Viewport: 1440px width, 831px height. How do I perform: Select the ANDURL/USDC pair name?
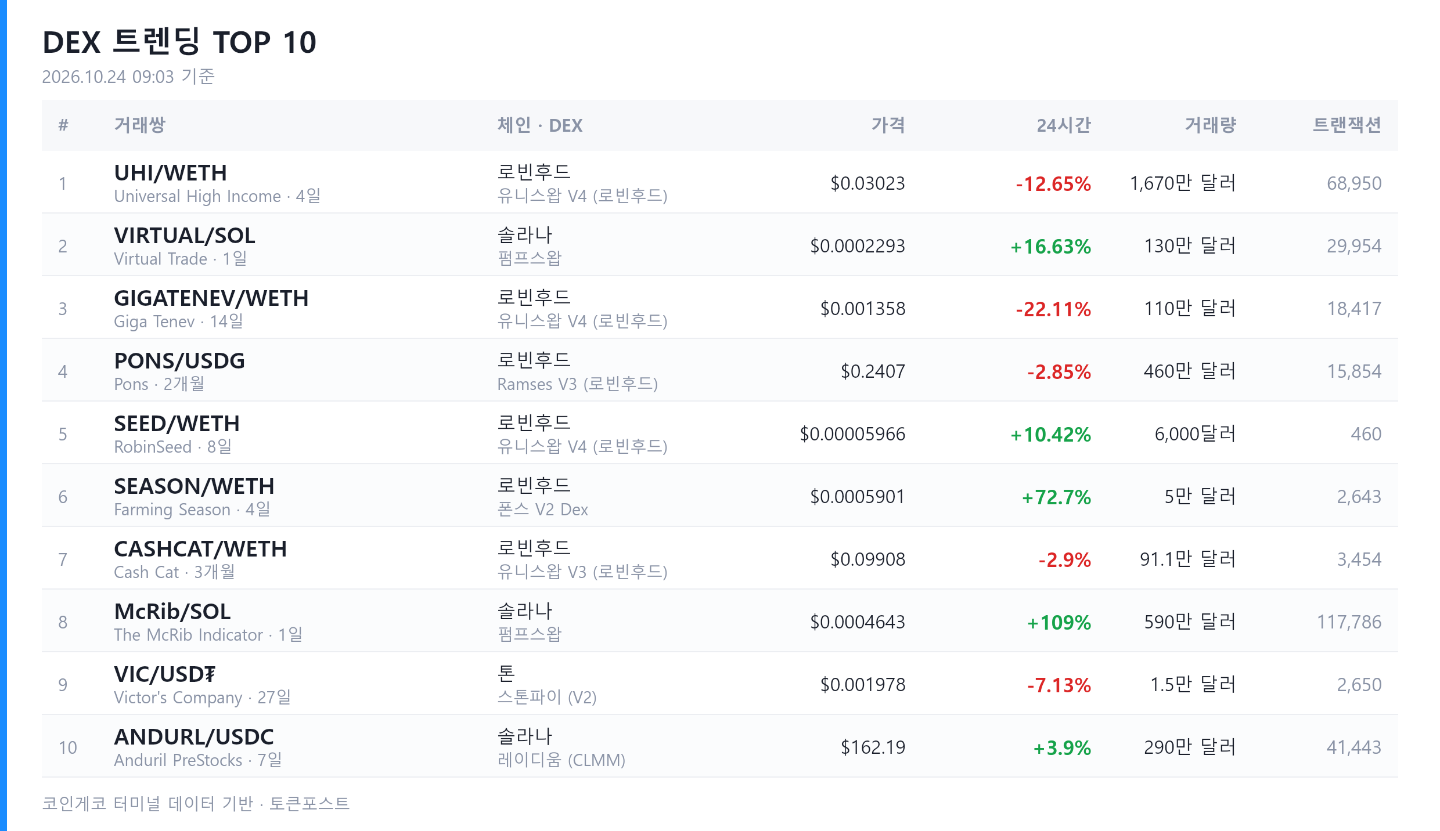194,737
